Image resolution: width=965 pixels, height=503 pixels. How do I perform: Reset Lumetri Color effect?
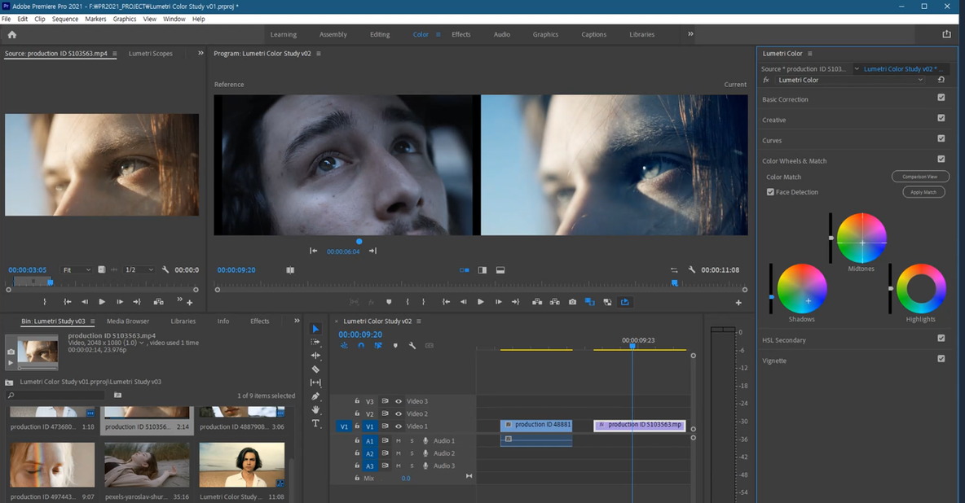click(x=941, y=80)
